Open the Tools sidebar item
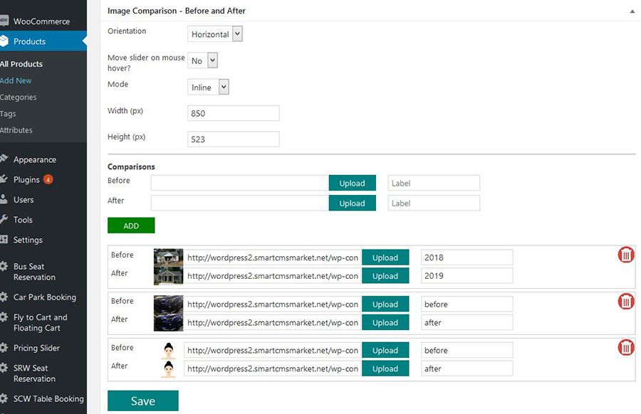The height and width of the screenshot is (414, 641). [23, 220]
